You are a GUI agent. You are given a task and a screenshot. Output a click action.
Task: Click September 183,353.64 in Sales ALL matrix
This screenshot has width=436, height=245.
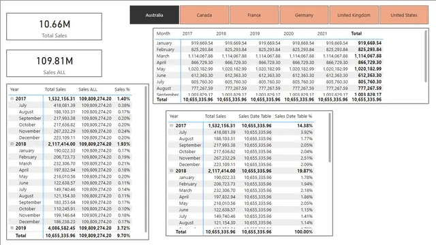point(64,202)
